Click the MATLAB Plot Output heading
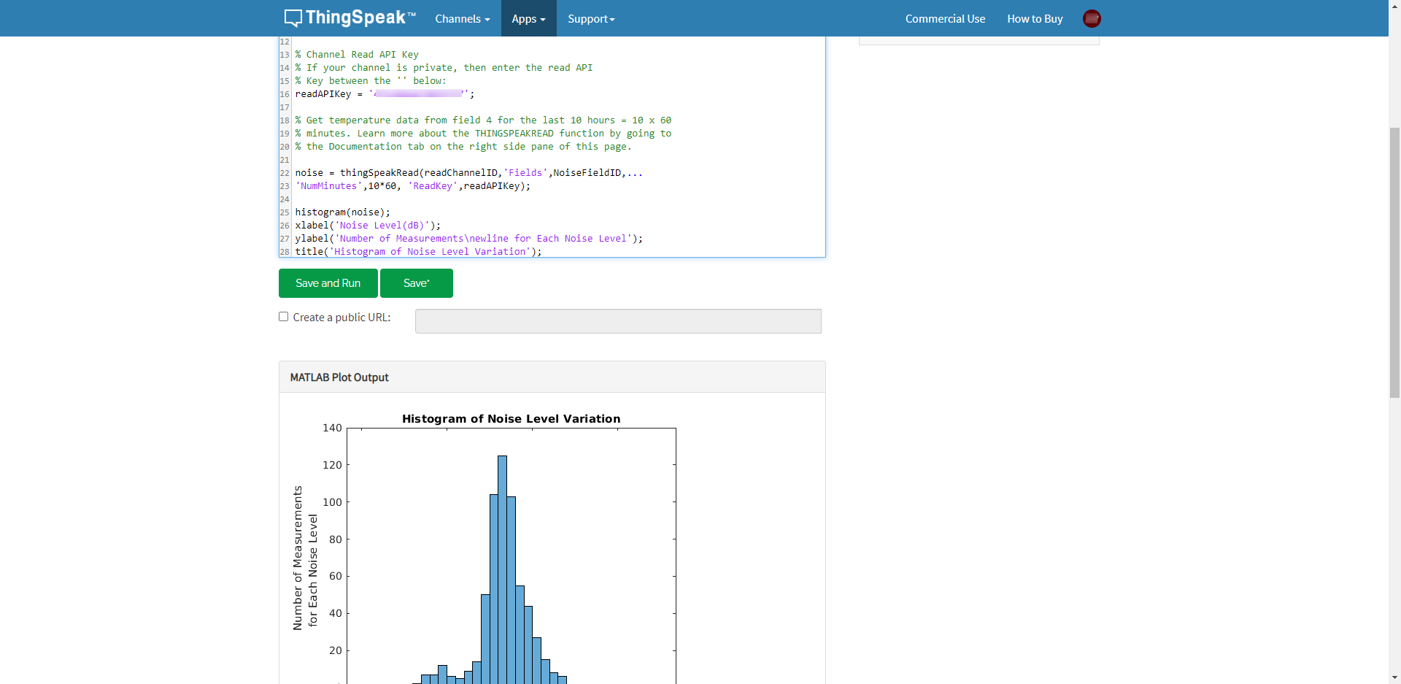The image size is (1401, 684). click(x=339, y=377)
